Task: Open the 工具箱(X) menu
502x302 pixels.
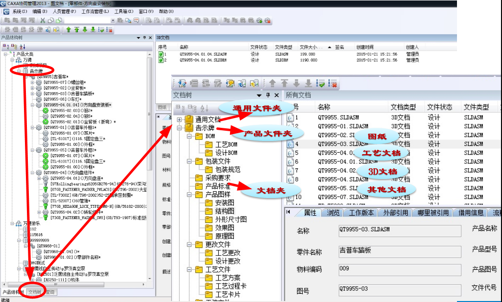Action: (x=124, y=12)
